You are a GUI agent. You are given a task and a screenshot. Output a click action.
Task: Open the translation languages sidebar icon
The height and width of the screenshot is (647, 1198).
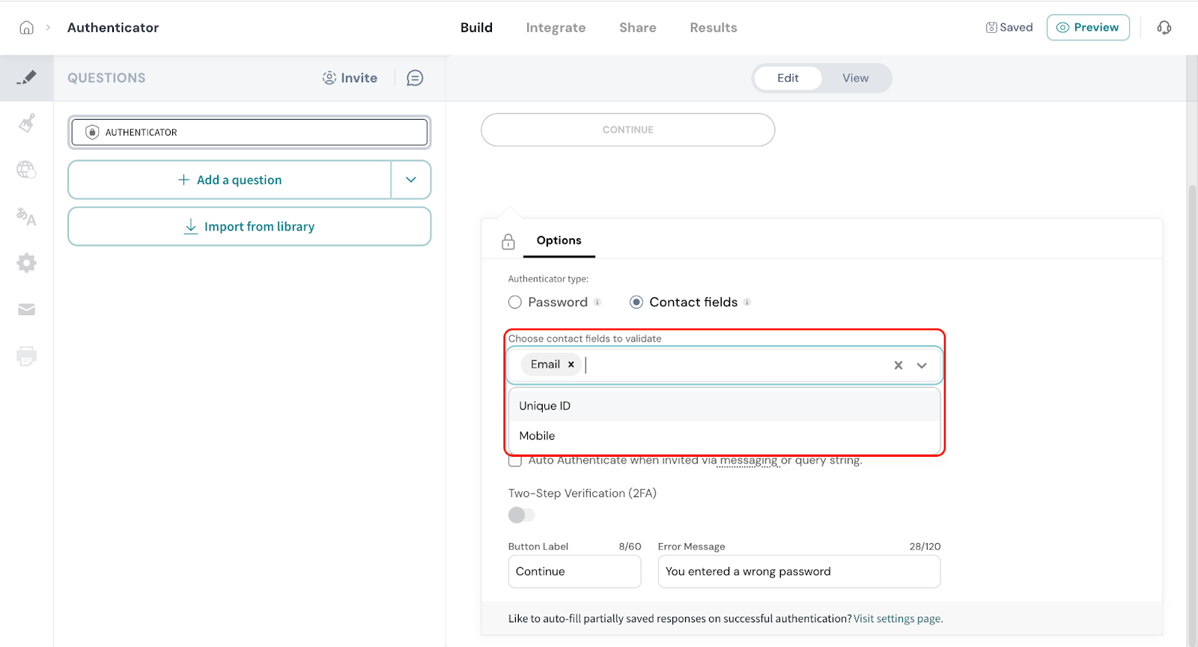point(27,216)
